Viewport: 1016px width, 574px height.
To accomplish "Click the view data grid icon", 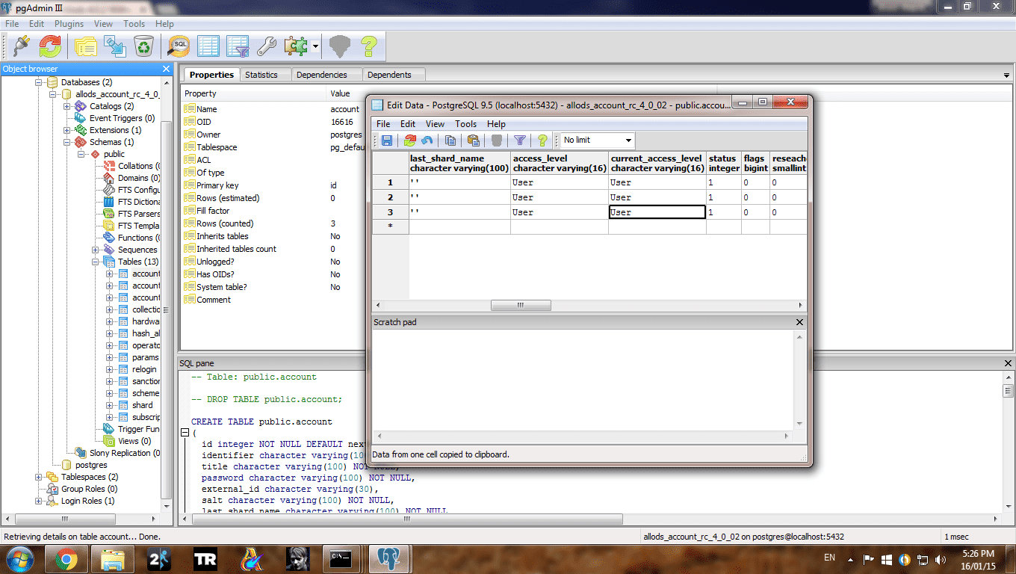I will 208,46.
